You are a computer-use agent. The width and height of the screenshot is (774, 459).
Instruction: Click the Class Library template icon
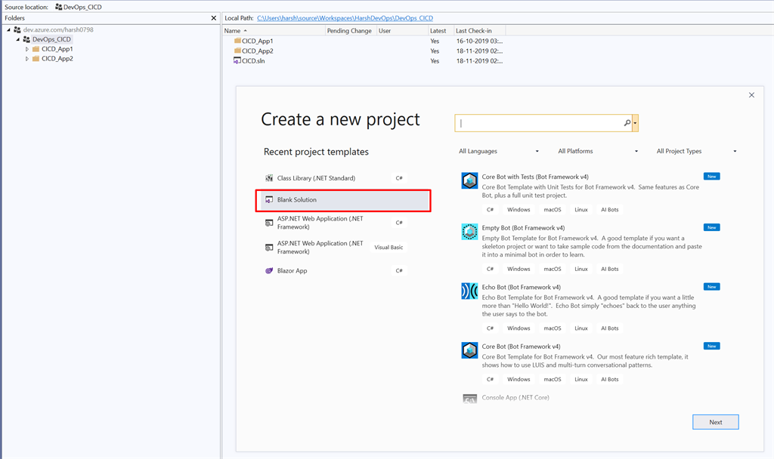click(x=269, y=178)
